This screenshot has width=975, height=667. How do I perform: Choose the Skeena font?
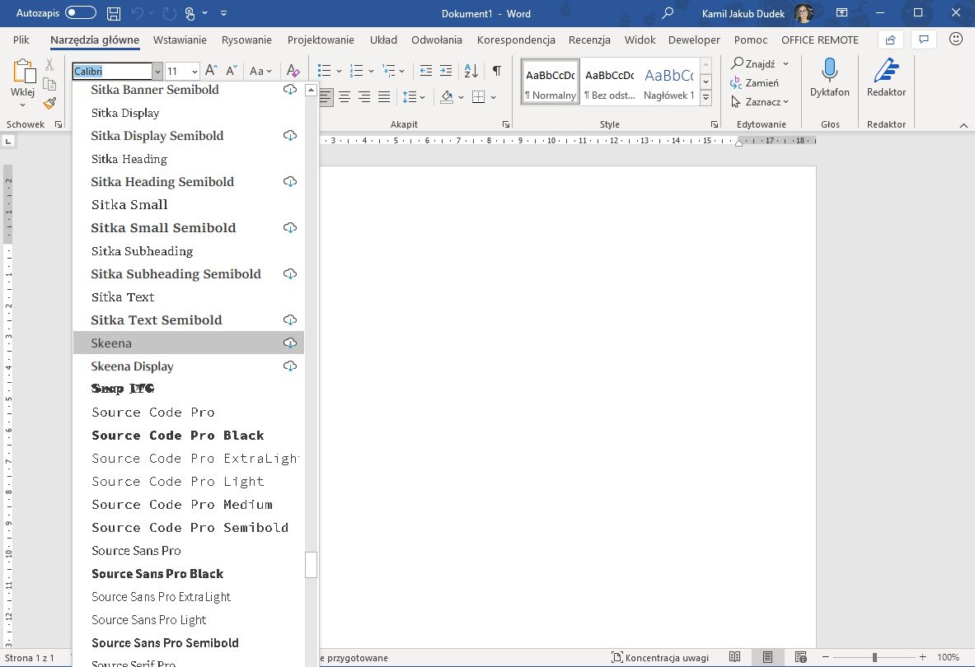(189, 343)
